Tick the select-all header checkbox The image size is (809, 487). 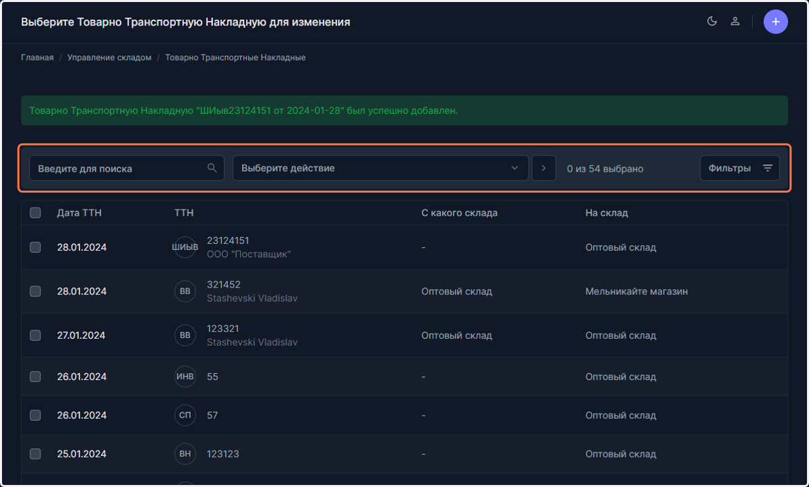(35, 213)
